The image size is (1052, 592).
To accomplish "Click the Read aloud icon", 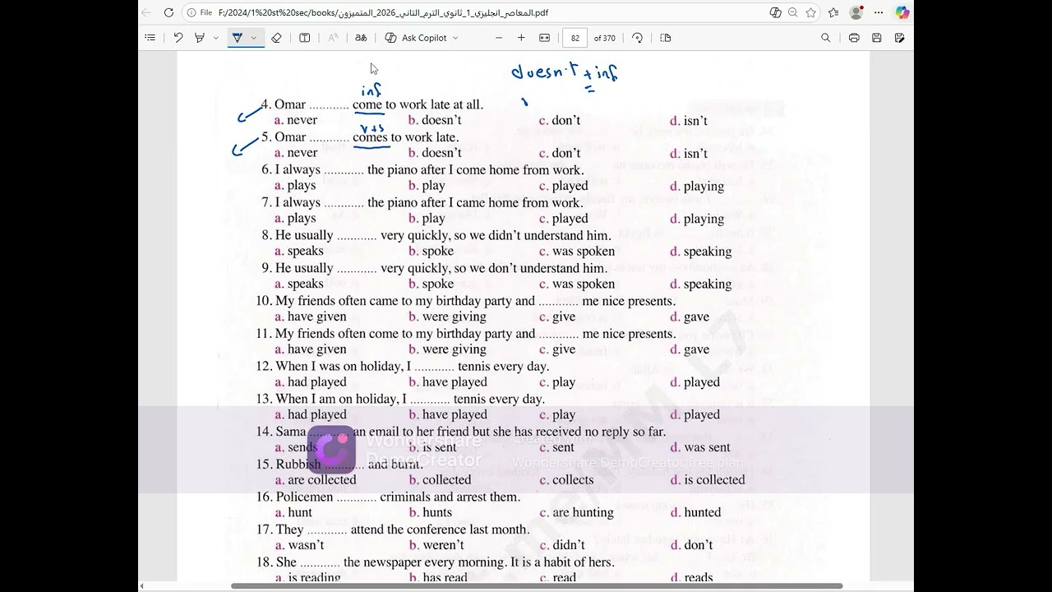I will click(x=333, y=38).
